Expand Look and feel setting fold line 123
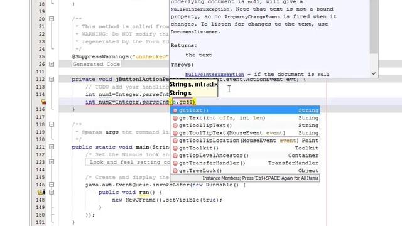402x226 pixels. pyautogui.click(x=52, y=162)
